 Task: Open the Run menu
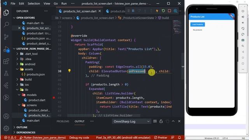pyautogui.click(x=64, y=3)
